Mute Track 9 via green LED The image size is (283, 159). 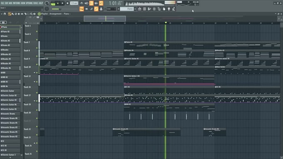point(37,64)
